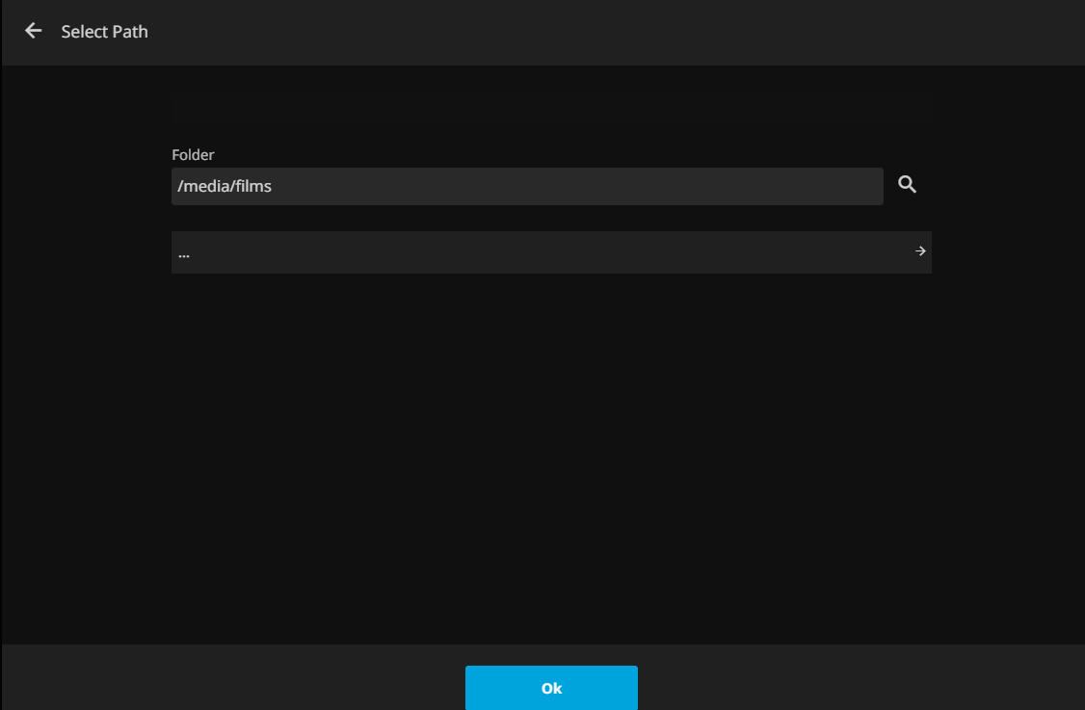The image size is (1085, 710).
Task: Accept the selected path using blue Ok button
Action: point(551,688)
